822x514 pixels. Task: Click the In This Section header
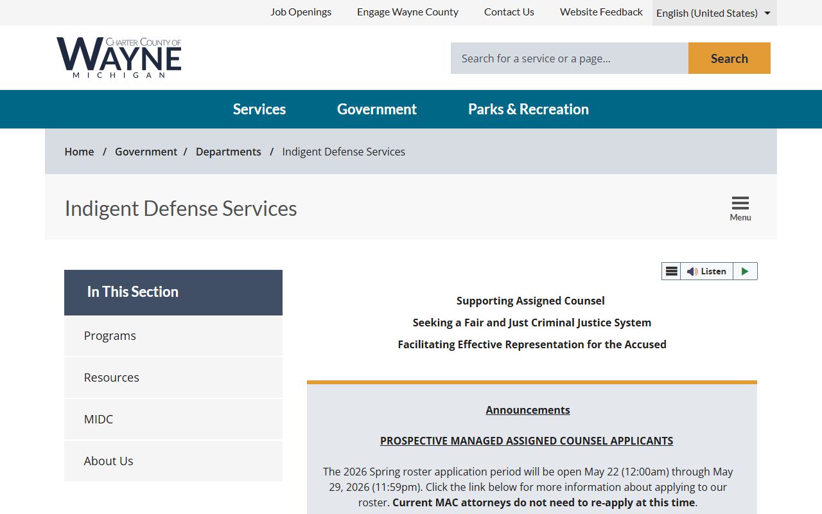(x=173, y=292)
